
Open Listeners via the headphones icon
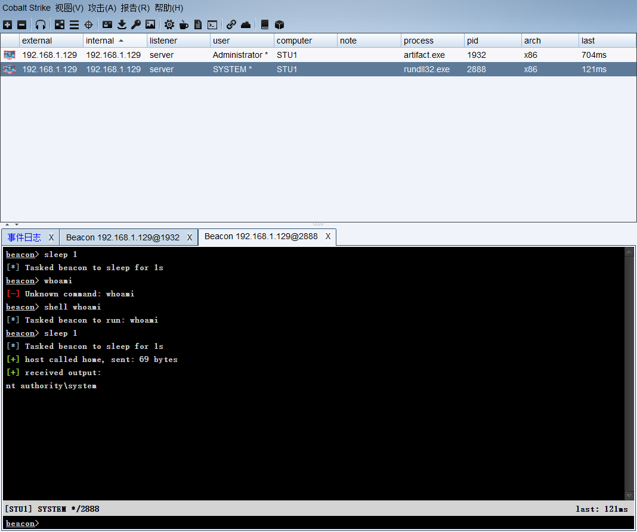pos(40,25)
